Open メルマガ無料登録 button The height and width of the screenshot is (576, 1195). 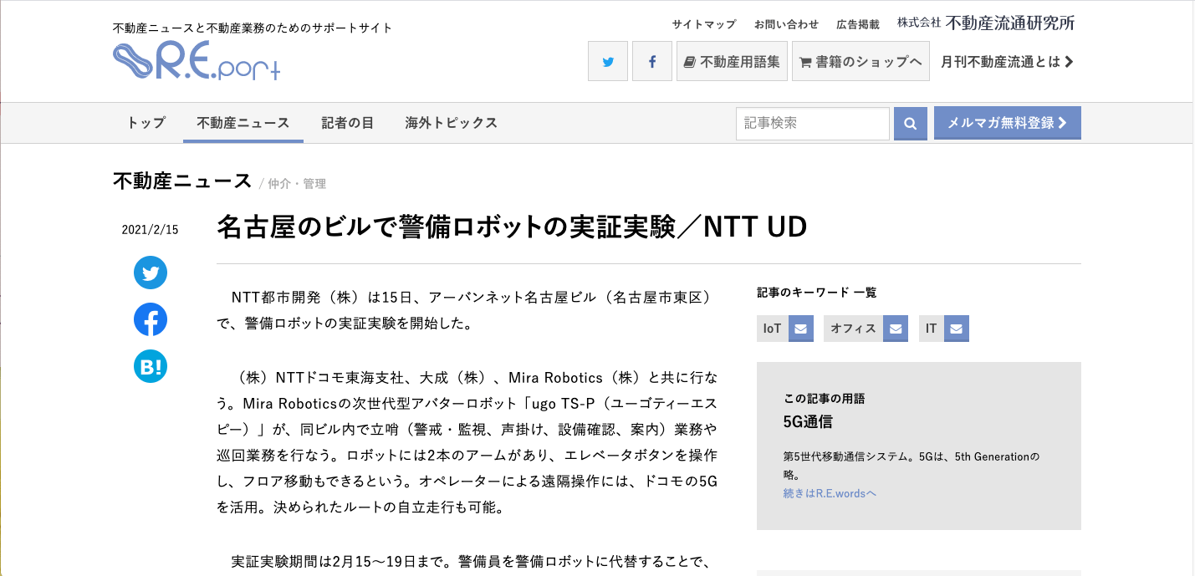pyautogui.click(x=1007, y=123)
